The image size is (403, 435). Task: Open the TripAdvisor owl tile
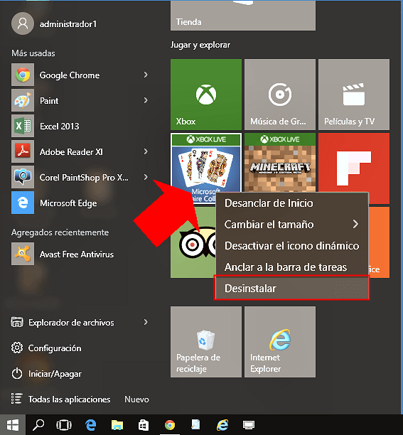193,242
